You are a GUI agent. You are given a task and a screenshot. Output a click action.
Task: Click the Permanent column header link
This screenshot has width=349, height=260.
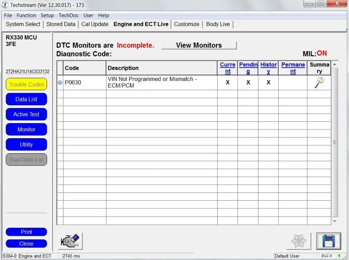[x=293, y=68]
